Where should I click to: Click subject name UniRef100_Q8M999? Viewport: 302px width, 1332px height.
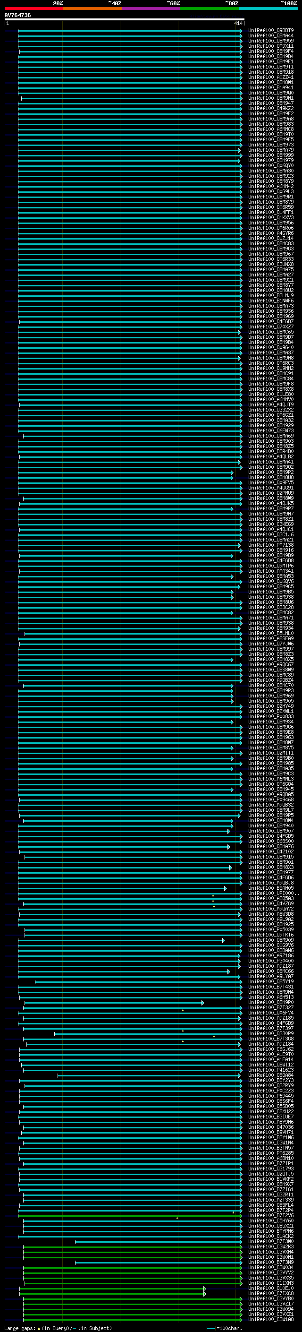coord(271,155)
